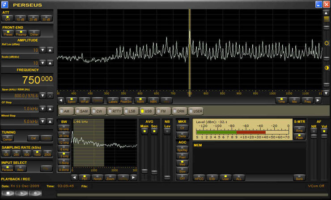Click the Spect display button
331x200 pixels.
pyautogui.click(x=72, y=100)
